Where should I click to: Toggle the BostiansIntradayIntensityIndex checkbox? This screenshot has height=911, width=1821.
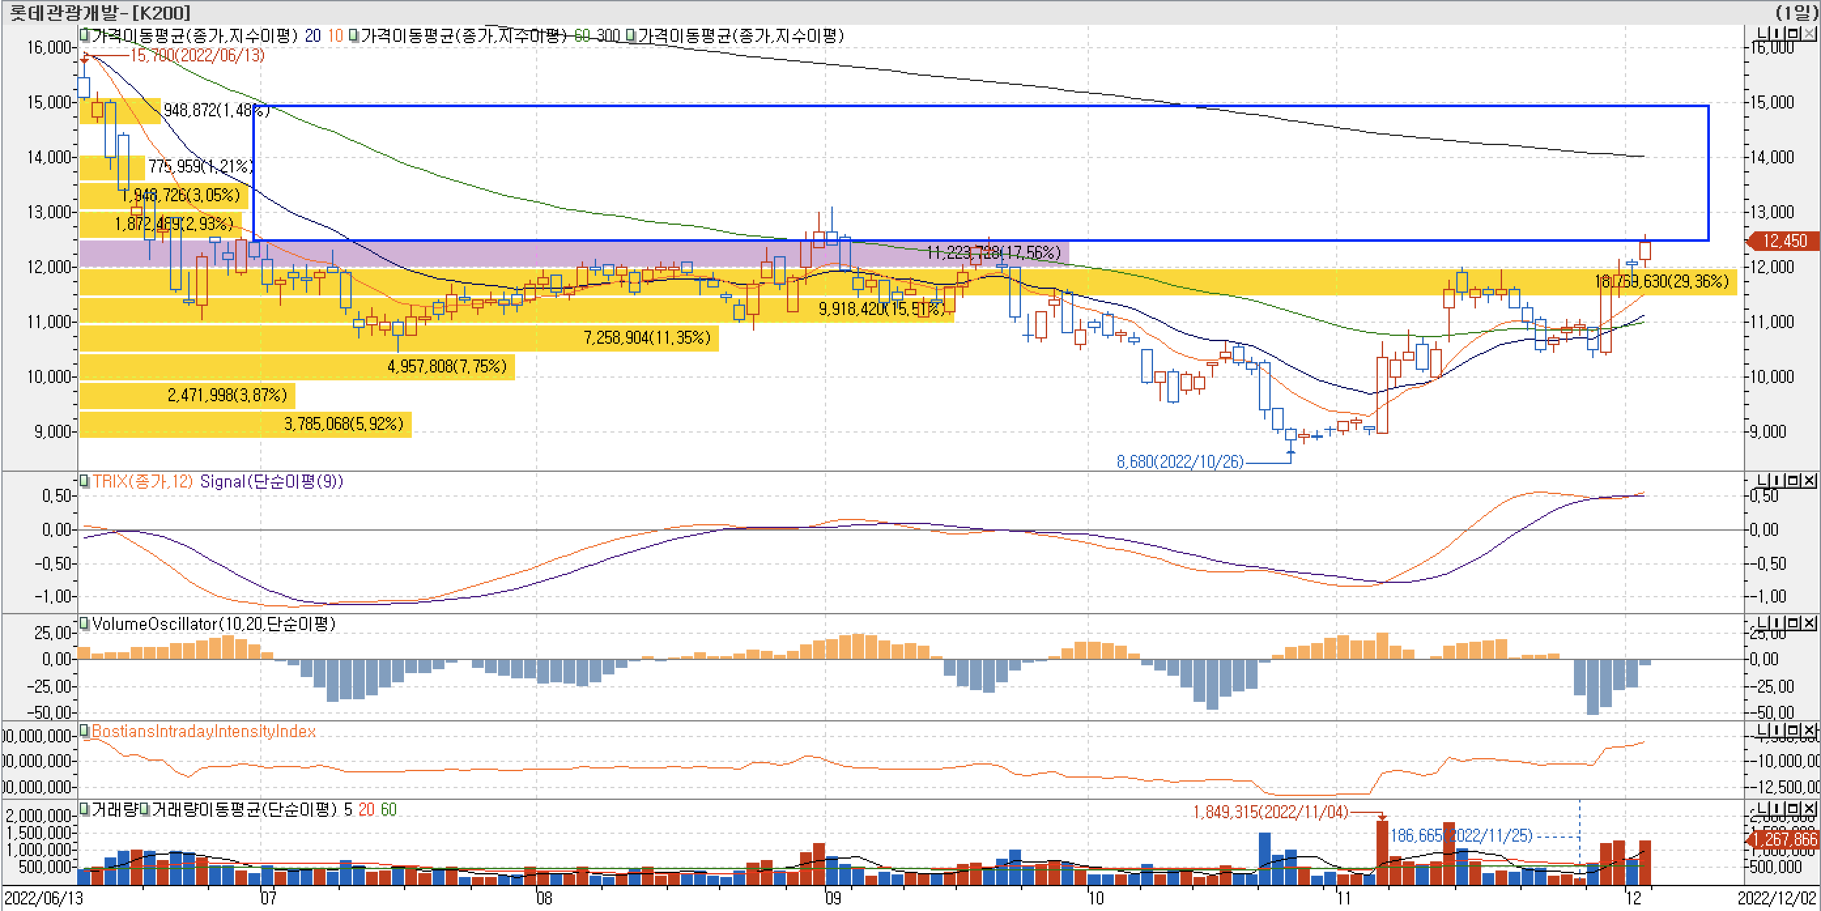click(84, 731)
